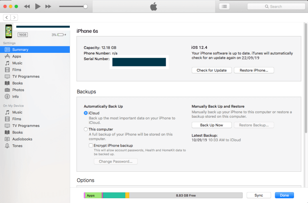Image resolution: width=308 pixels, height=203 pixels.
Task: Go back with the left chevron
Action: click(7, 18)
